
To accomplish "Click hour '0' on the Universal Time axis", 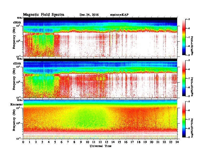I will click(23, 142).
